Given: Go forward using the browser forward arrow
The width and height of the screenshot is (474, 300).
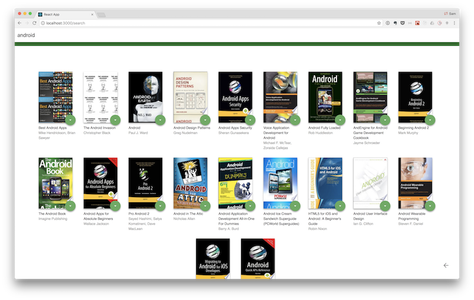Looking at the screenshot, I should [x=27, y=23].
